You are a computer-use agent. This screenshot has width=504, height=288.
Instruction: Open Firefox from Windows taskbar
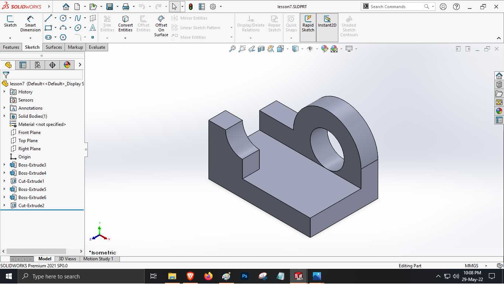click(x=208, y=276)
